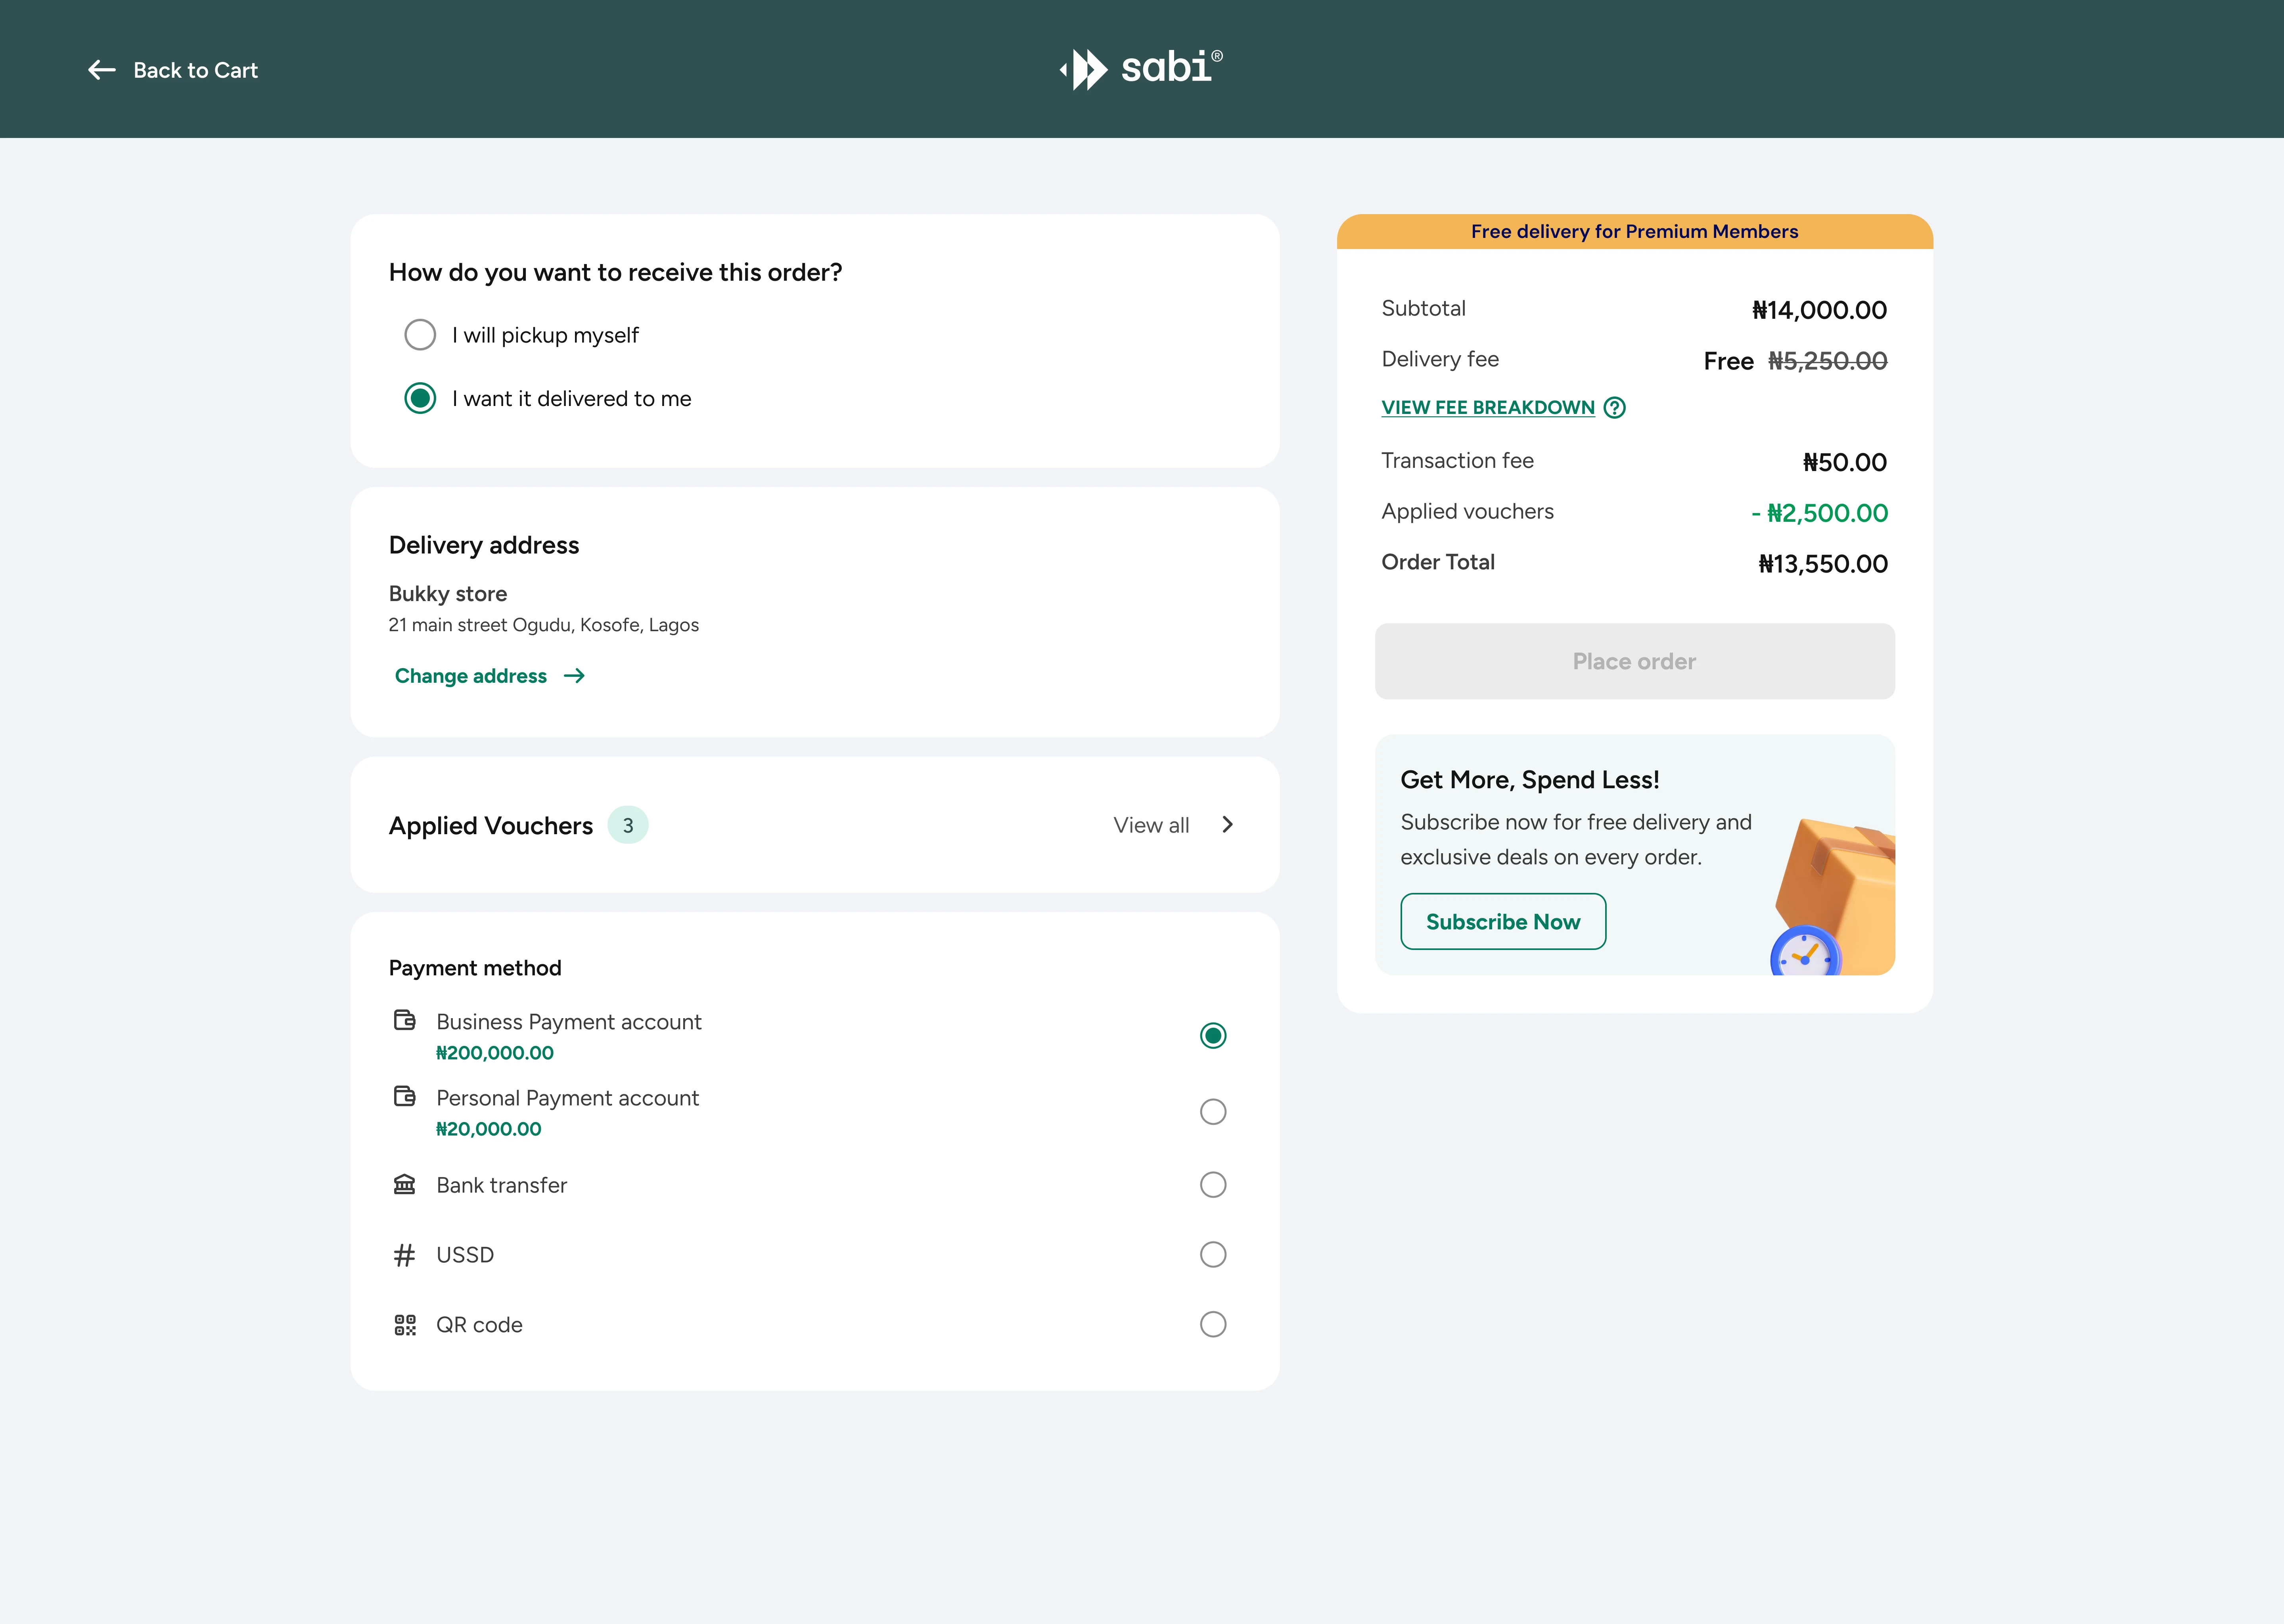
Task: Select "I want it delivered to me" radio
Action: click(420, 398)
